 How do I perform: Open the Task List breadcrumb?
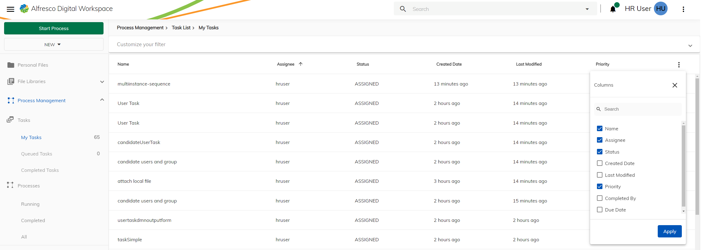(x=181, y=27)
